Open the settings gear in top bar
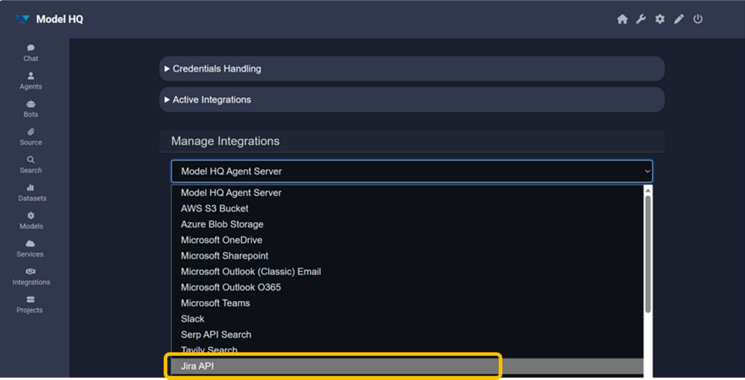 pos(660,19)
